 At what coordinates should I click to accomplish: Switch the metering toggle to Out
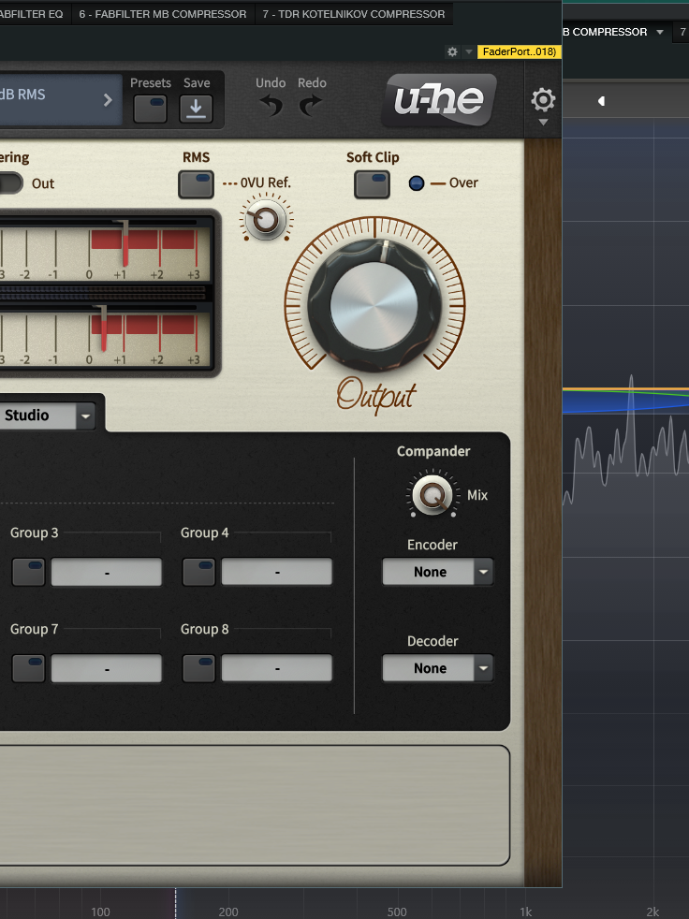coord(12,183)
